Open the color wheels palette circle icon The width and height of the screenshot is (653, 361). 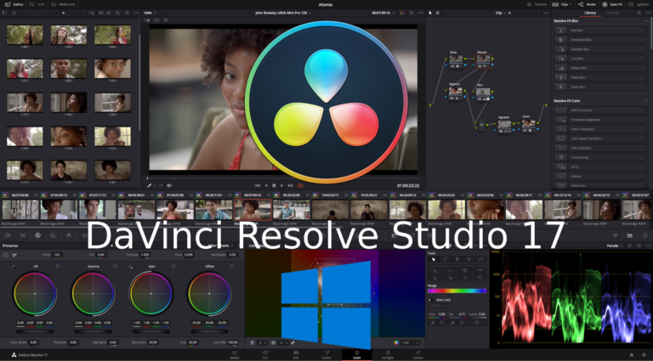(38, 235)
